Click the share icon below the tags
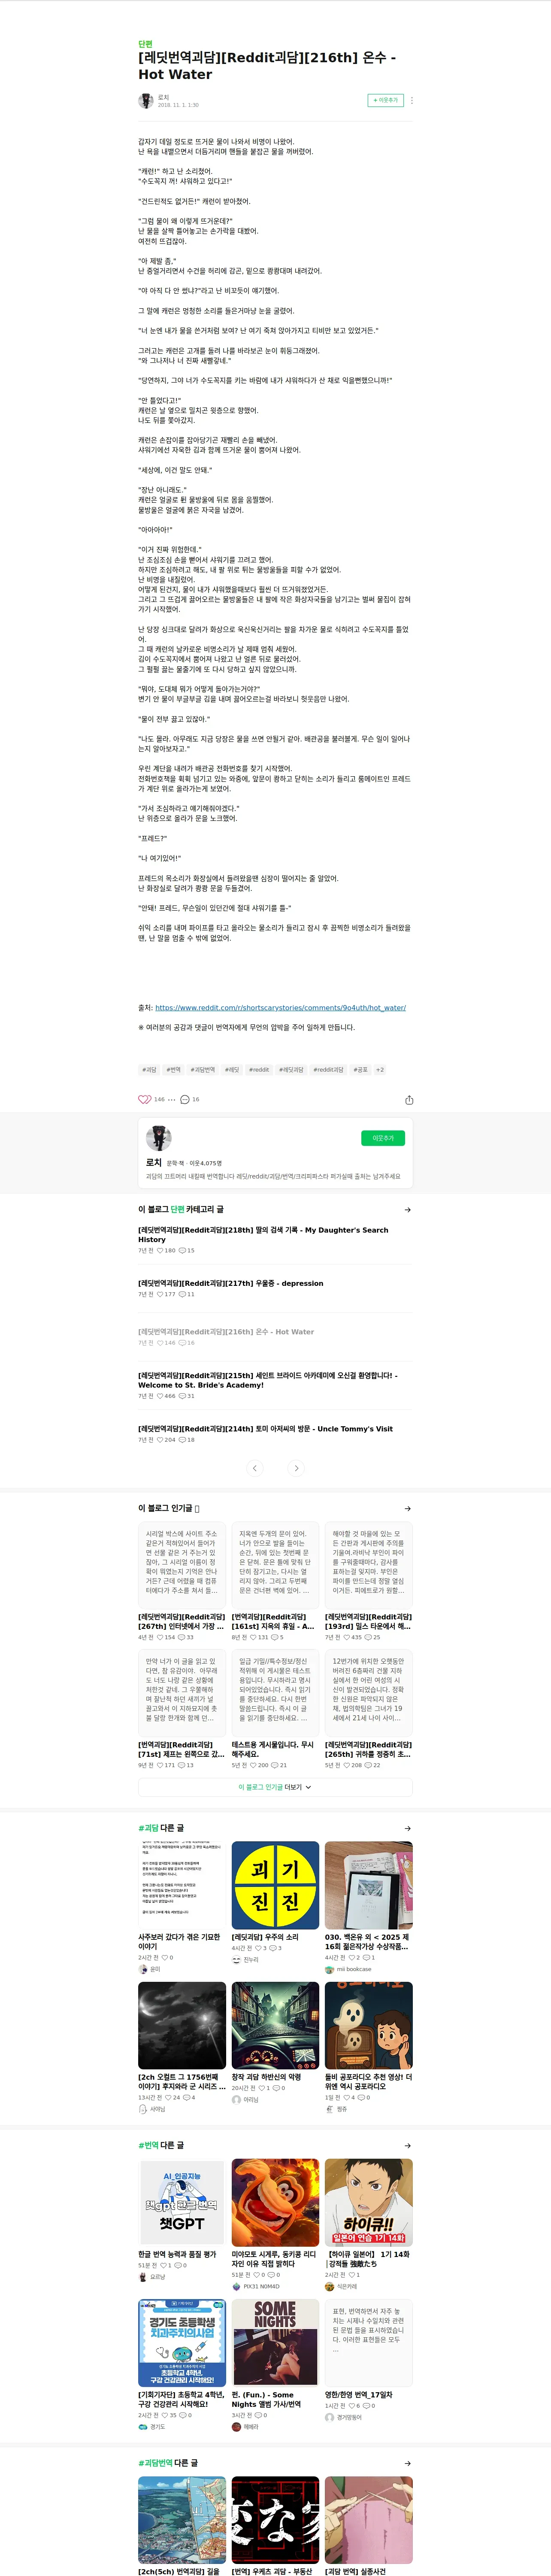551x2576 pixels. coord(409,1100)
